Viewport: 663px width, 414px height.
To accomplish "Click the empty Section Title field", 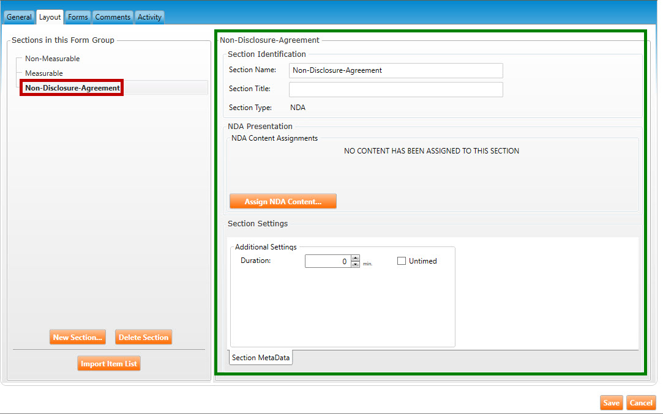I will point(395,89).
